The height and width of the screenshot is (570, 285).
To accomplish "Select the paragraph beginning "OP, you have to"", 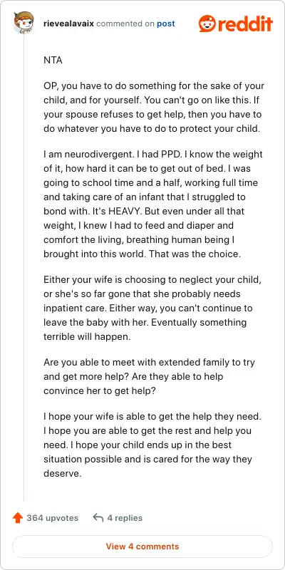I will click(x=154, y=108).
